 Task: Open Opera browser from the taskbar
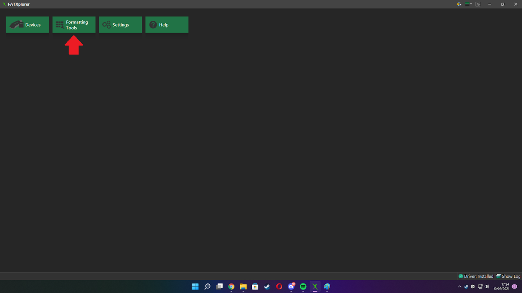pyautogui.click(x=279, y=286)
